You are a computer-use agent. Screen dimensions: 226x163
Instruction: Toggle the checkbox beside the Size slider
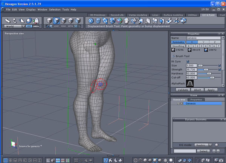(220, 65)
